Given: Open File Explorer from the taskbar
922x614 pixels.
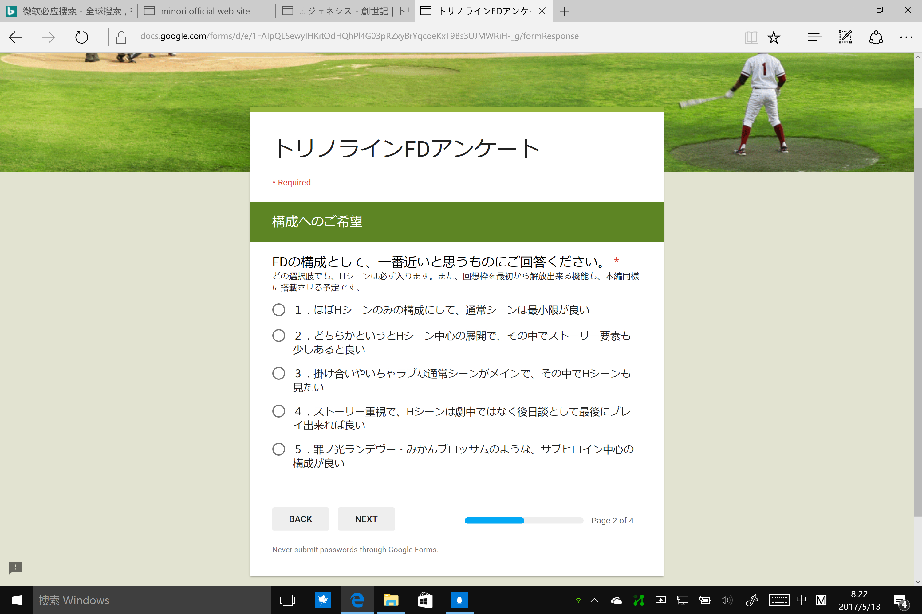Looking at the screenshot, I should (x=391, y=600).
